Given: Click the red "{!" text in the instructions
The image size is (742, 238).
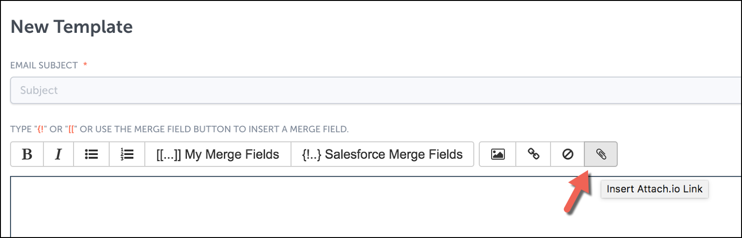Looking at the screenshot, I should tap(40, 129).
